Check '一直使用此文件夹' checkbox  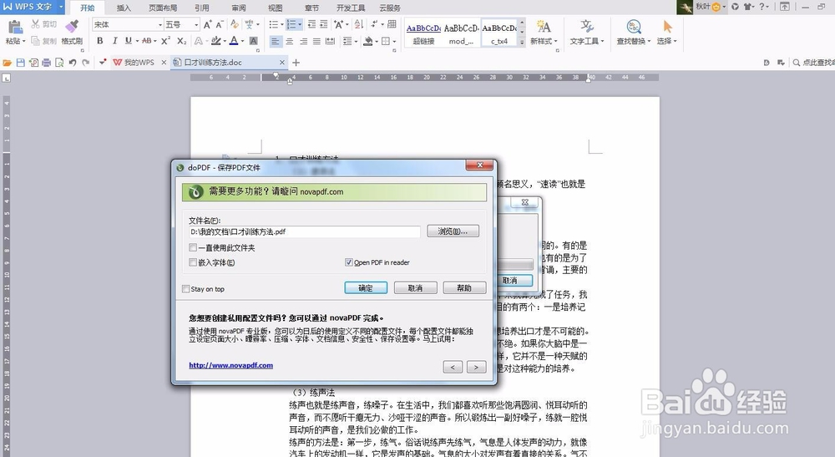(193, 247)
